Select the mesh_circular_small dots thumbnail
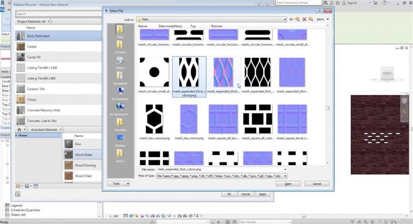The height and width of the screenshot is (224, 413). (154, 72)
